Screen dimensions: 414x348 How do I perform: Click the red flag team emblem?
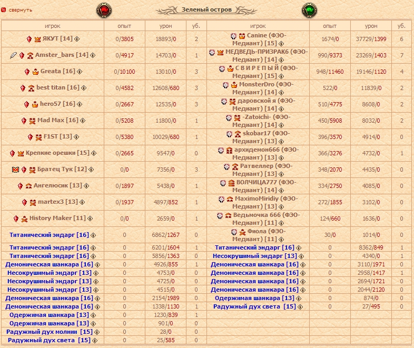[x=104, y=11]
